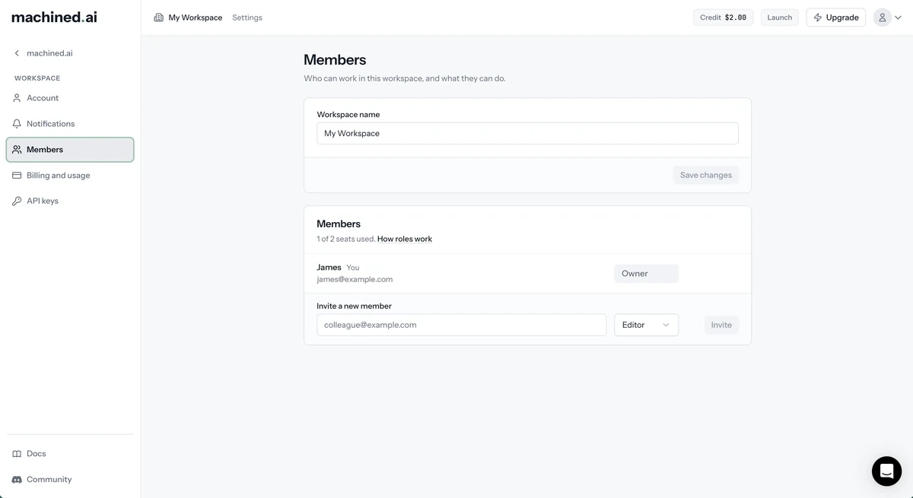
Task: Click the 'You' tag beside James
Action: (353, 268)
